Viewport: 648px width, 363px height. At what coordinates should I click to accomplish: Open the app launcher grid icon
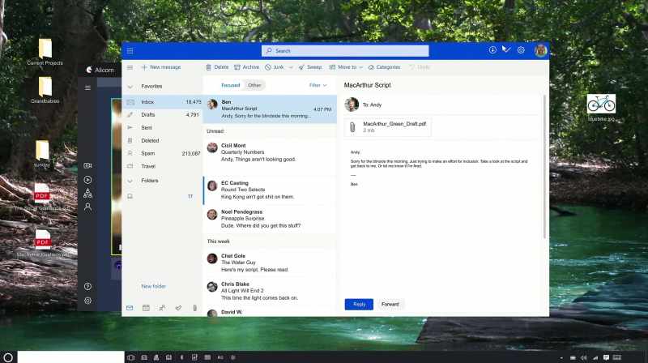(x=130, y=51)
